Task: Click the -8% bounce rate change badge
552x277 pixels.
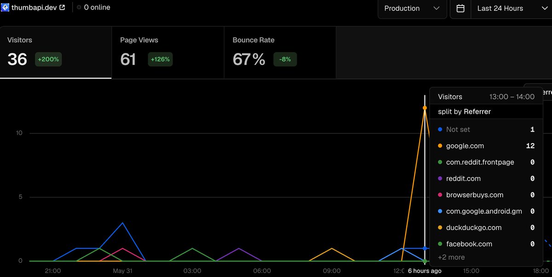Action: (x=285, y=59)
